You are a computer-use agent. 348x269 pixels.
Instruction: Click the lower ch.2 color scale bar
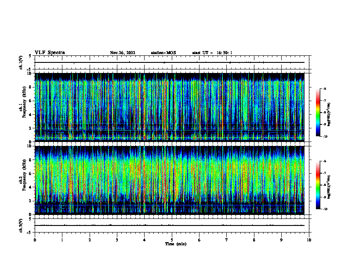318,185
